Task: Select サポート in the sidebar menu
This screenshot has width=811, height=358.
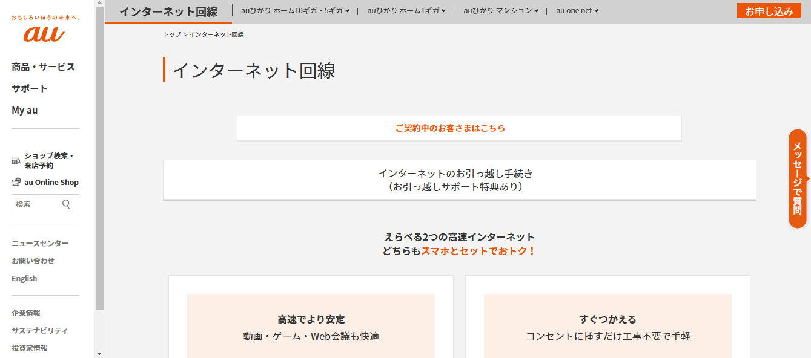Action: 29,88
